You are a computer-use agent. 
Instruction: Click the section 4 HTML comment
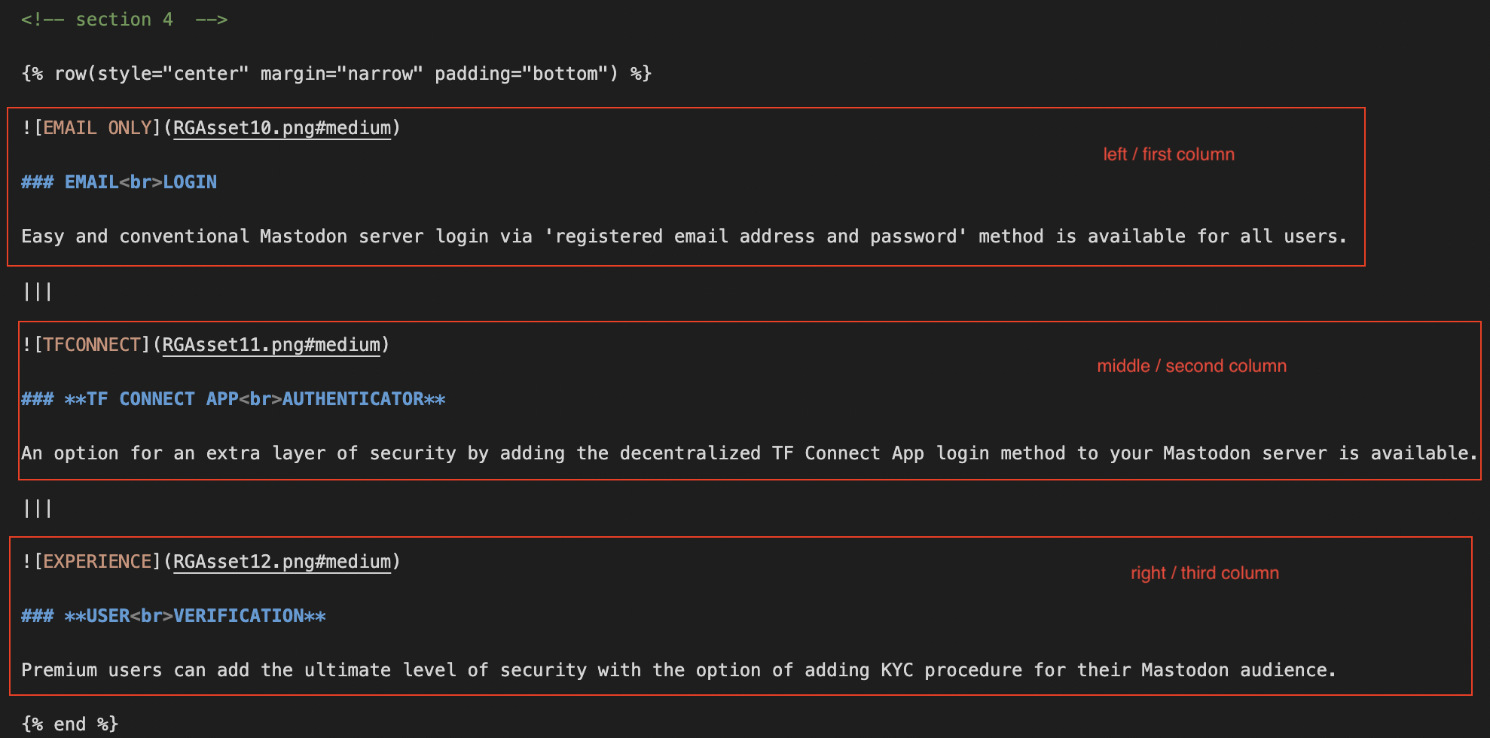click(124, 20)
